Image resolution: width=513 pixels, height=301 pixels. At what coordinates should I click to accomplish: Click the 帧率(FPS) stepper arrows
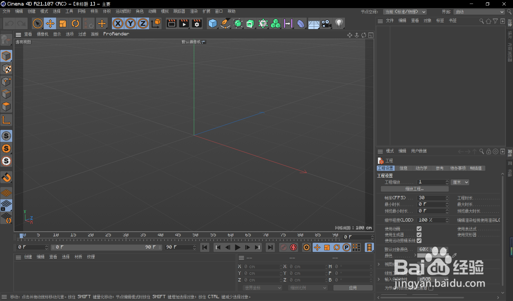[447, 198]
